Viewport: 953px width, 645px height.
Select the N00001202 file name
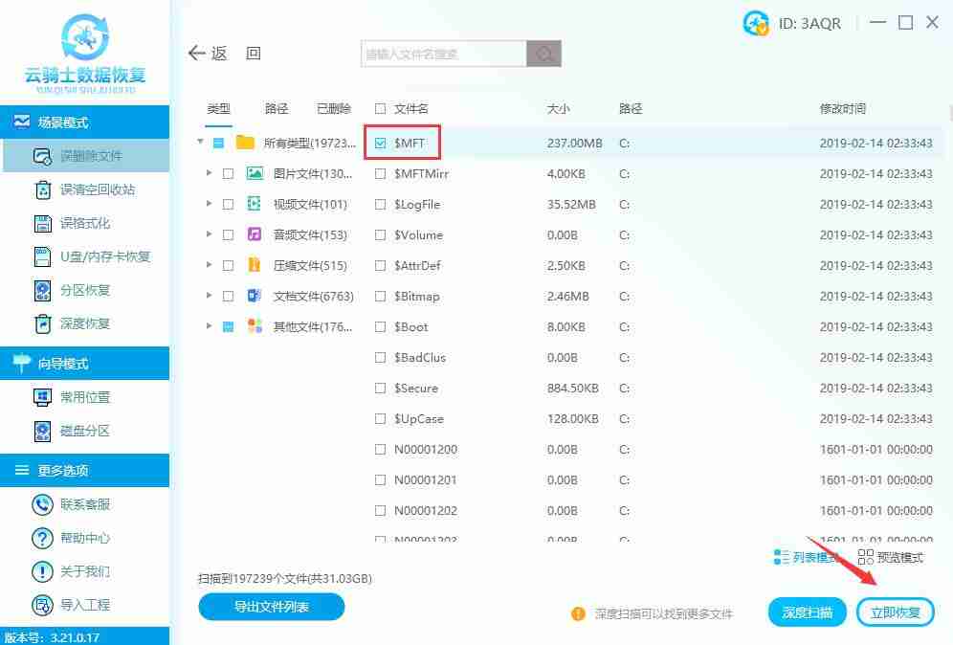point(426,511)
